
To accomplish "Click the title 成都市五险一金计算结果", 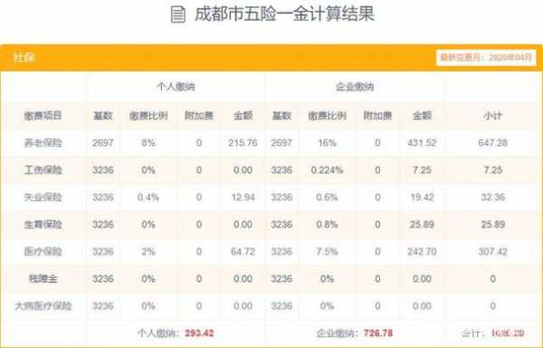I will click(x=285, y=14).
